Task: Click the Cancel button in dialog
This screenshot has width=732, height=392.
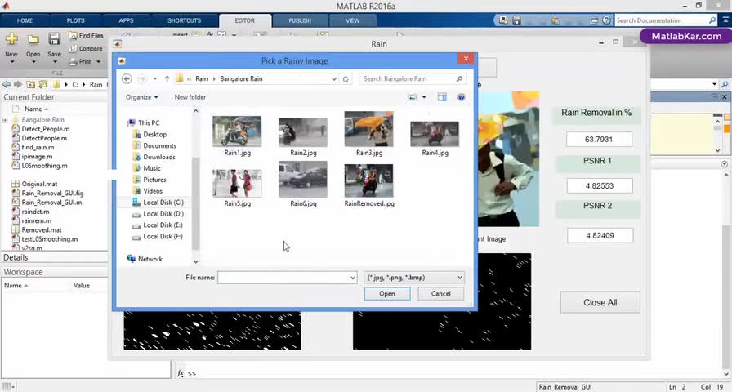Action: click(x=440, y=293)
